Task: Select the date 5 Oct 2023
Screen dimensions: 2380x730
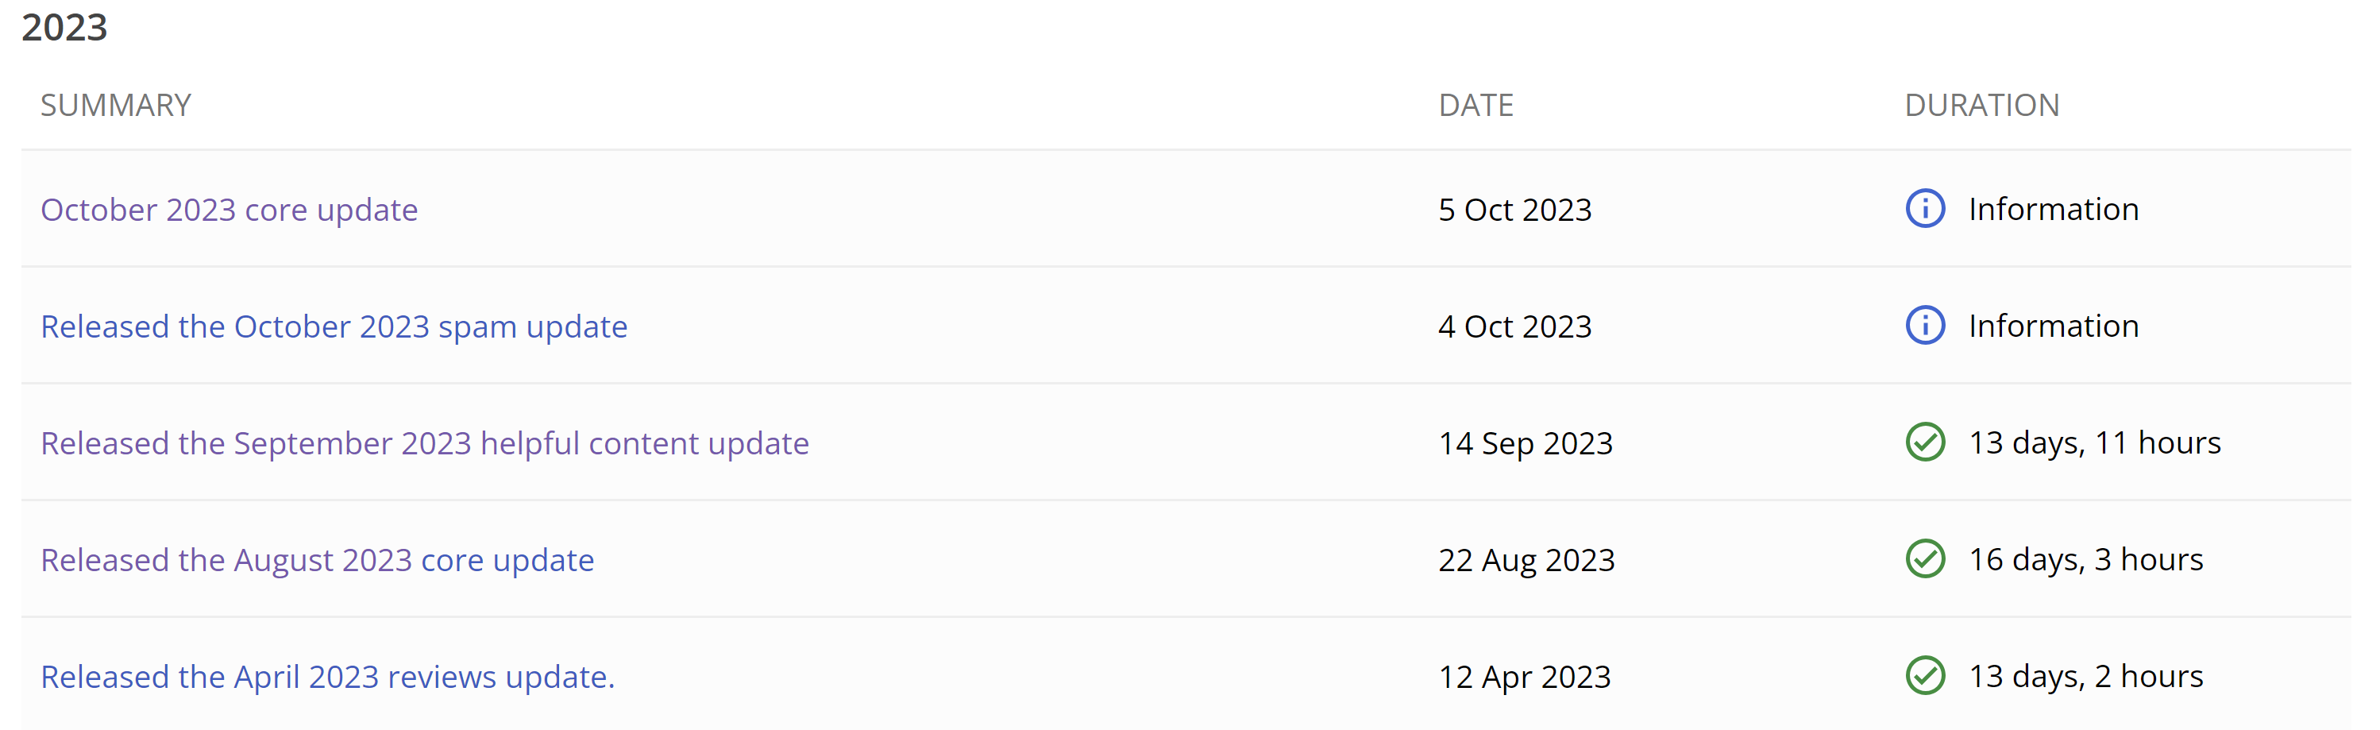Action: (x=1514, y=209)
